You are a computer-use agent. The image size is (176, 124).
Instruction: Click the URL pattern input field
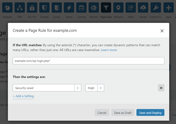89,61
